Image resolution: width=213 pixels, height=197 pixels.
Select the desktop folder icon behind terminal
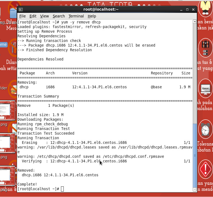[x=13, y=13]
